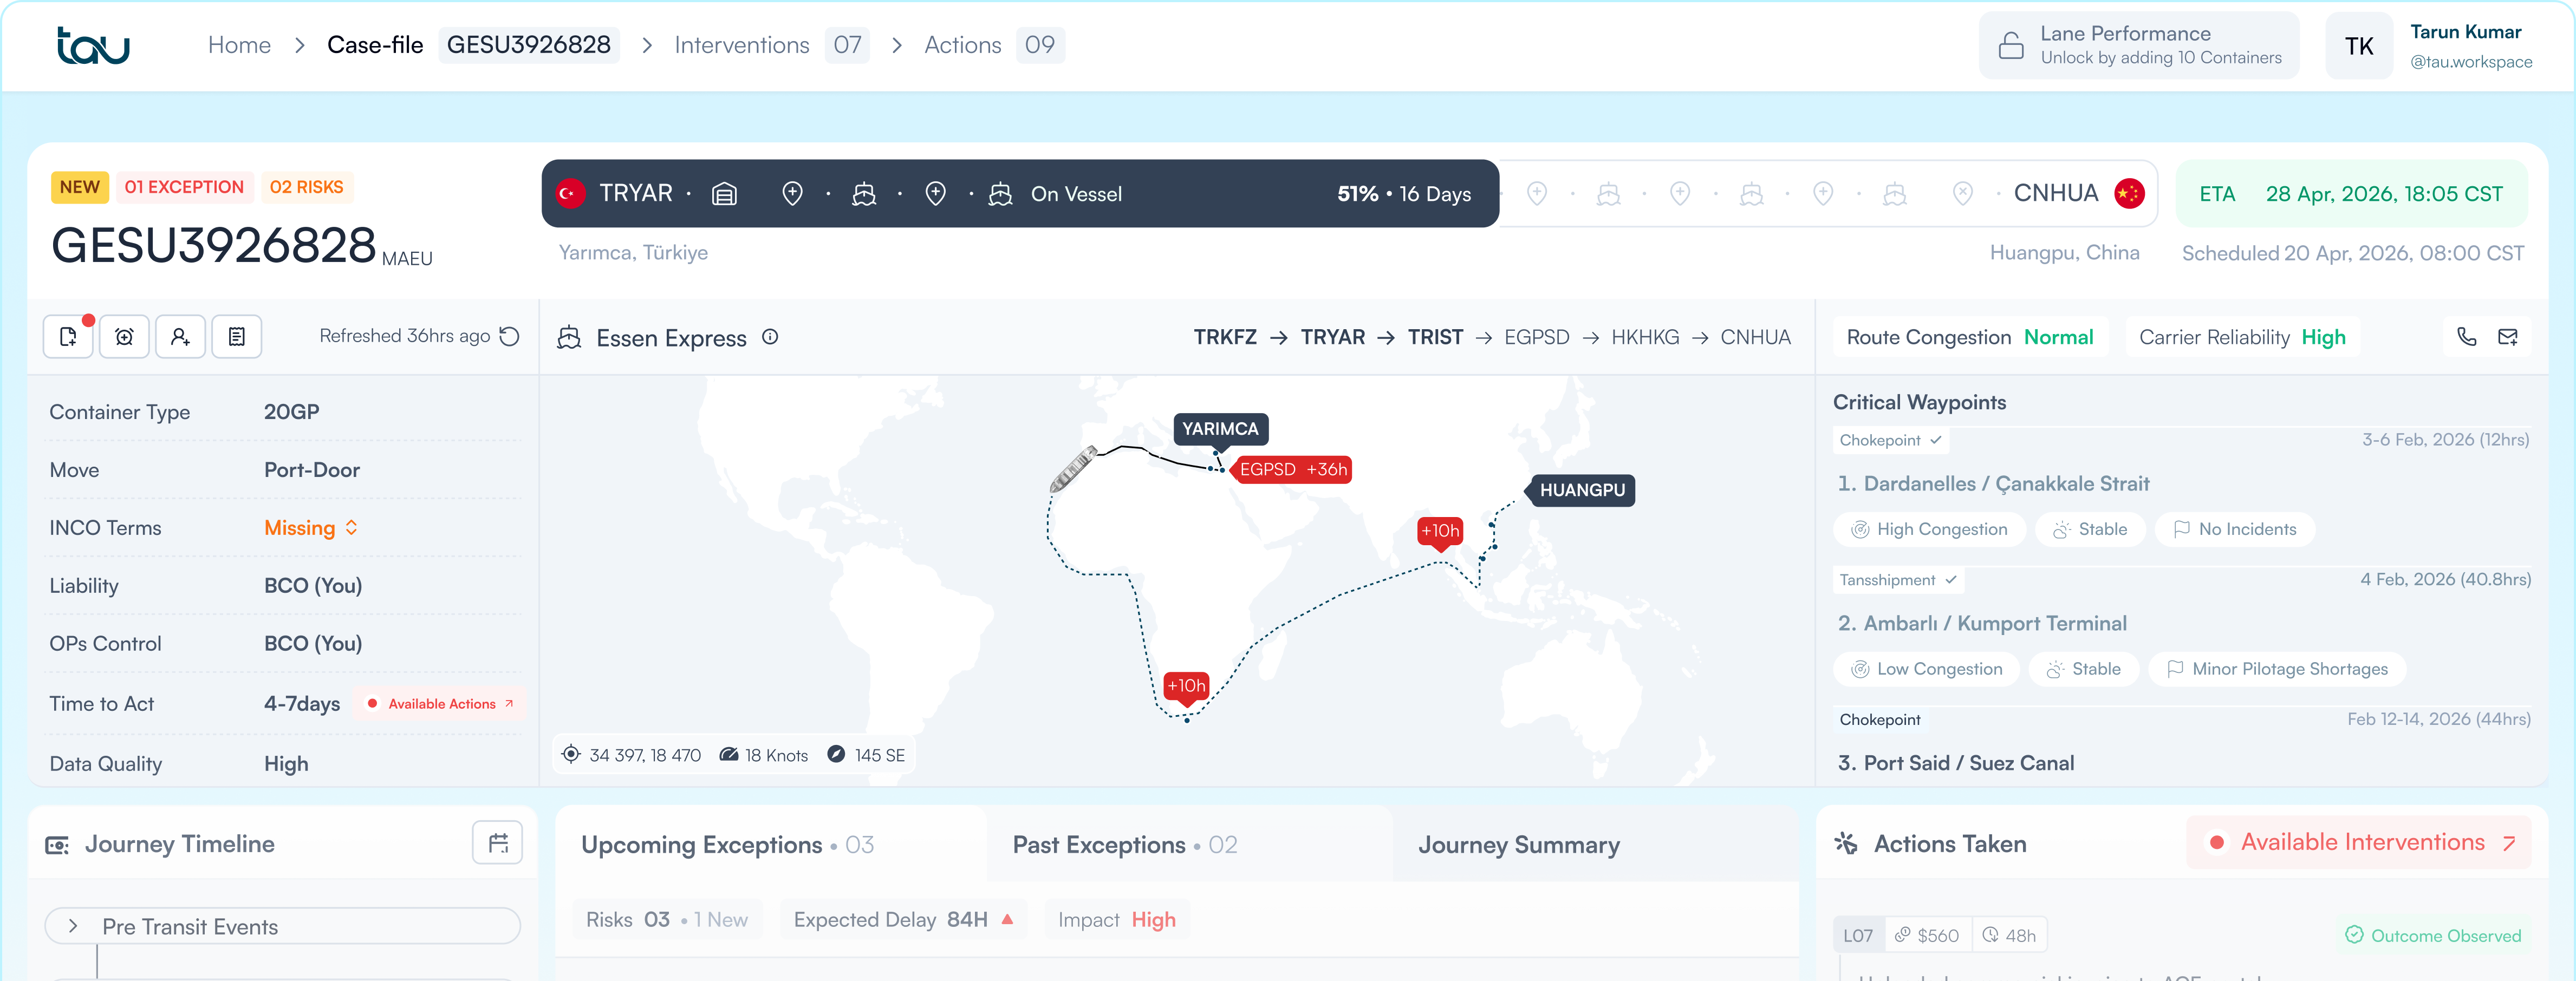Click the phone call icon
Image resolution: width=2576 pixels, height=981 pixels.
(x=2467, y=337)
